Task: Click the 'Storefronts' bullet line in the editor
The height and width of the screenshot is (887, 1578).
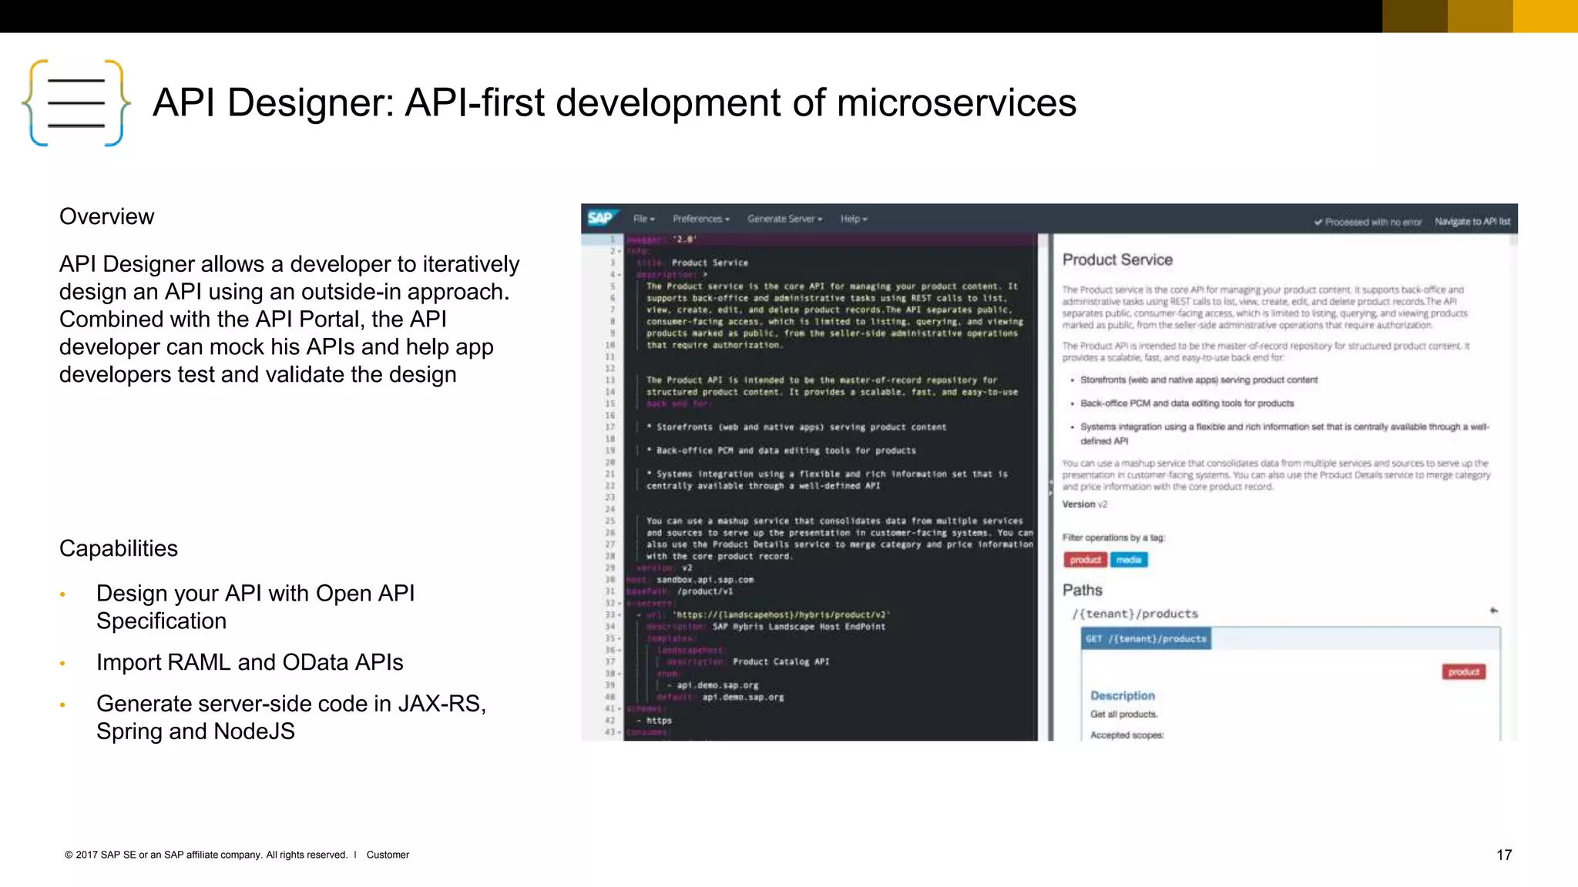Action: pyautogui.click(x=796, y=427)
